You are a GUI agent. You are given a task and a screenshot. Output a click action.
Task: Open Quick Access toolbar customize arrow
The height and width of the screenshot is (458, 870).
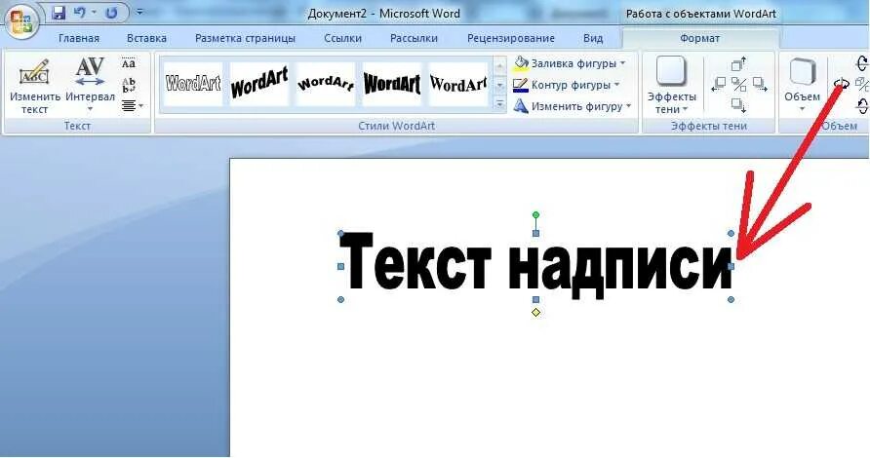139,12
